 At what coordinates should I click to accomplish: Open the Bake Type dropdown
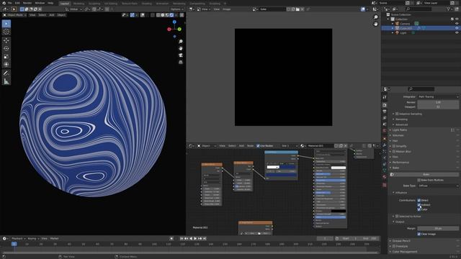click(438, 186)
